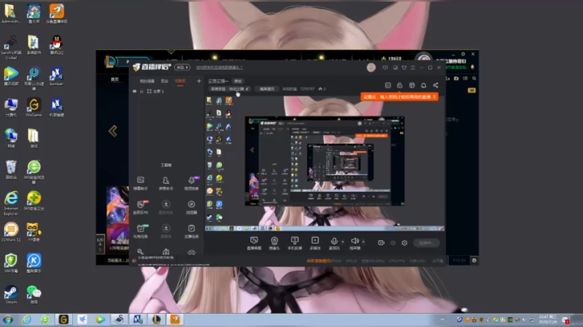Click the start streaming pill button
This screenshot has height=327, width=583.
426,243
